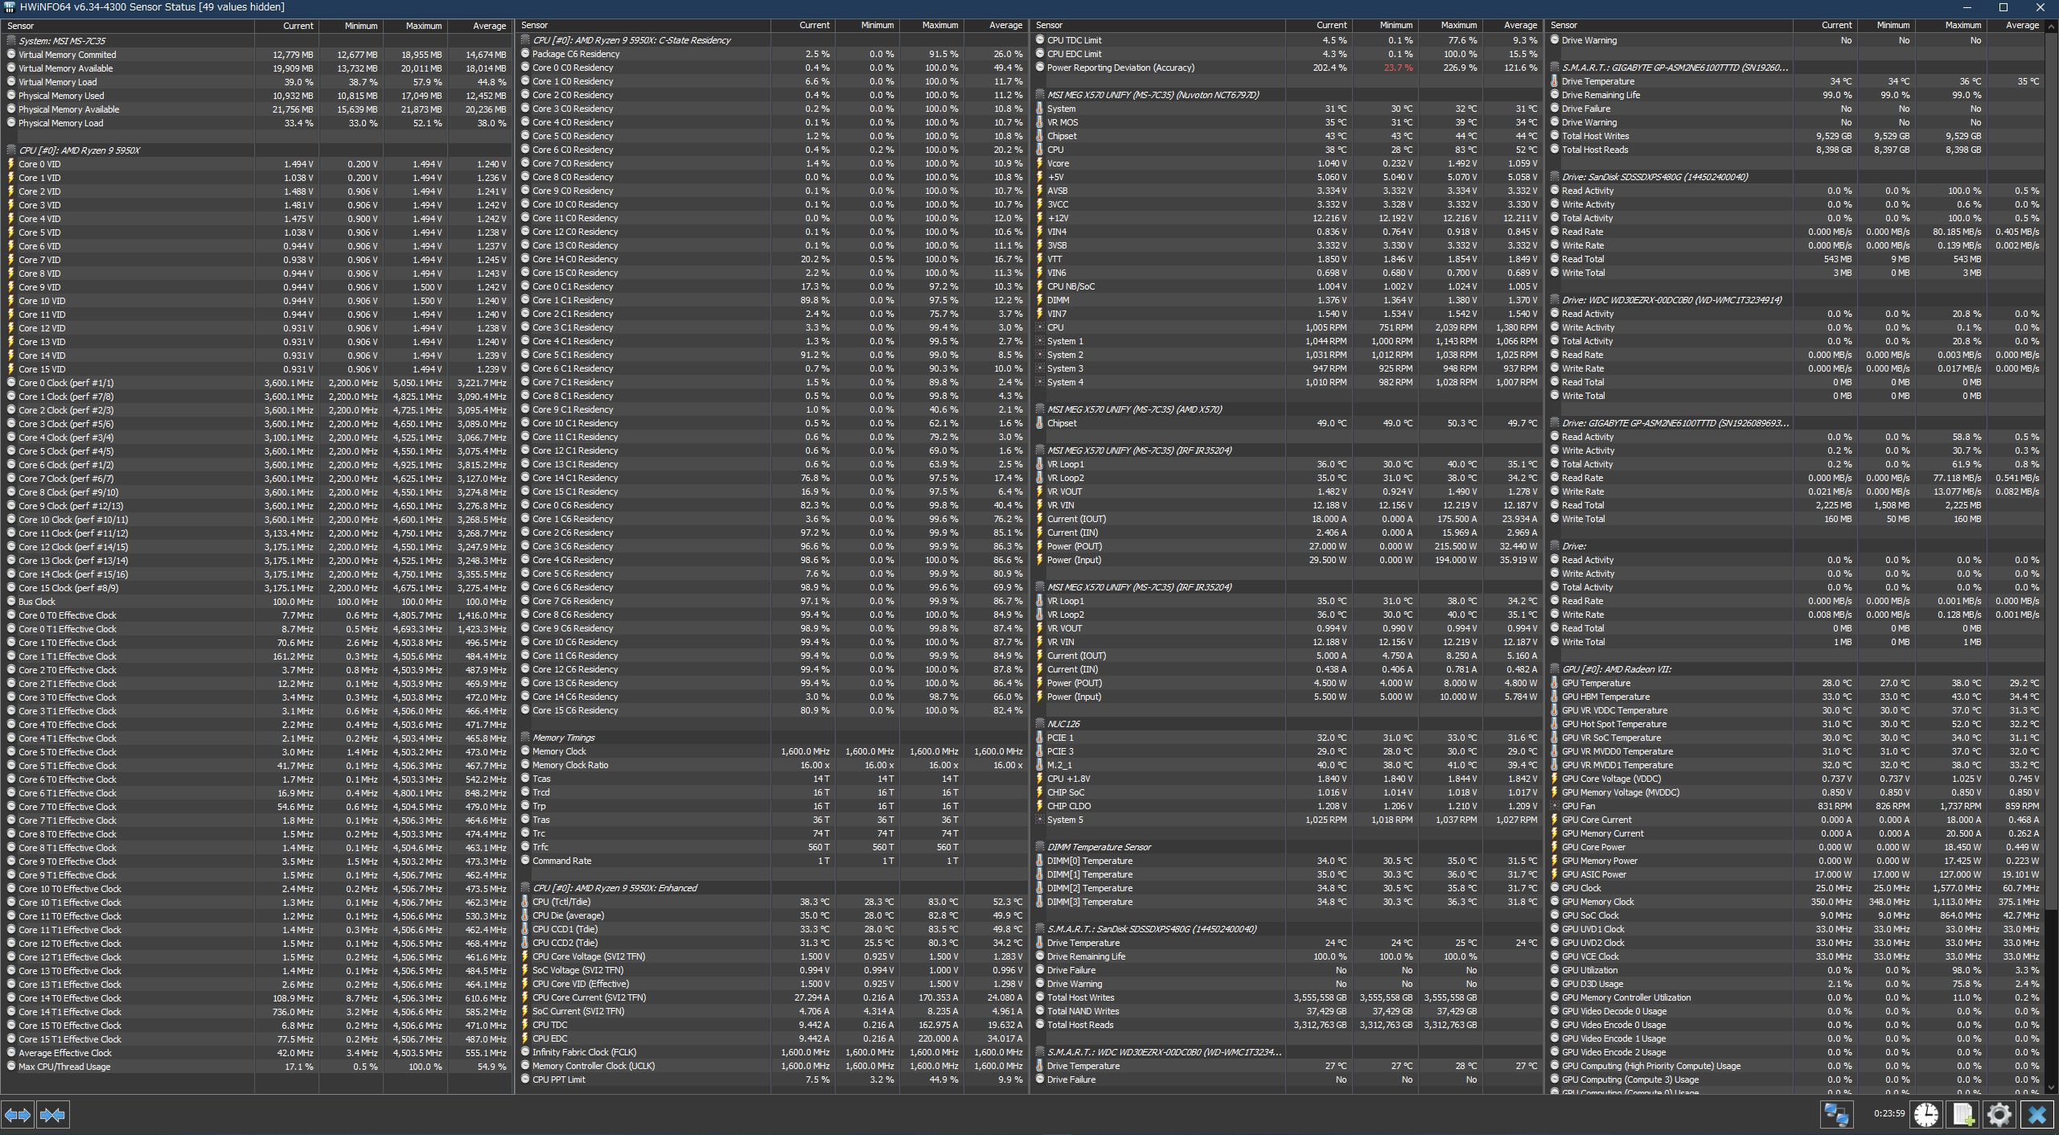Select the CPU (Tctl/Tdie) temperature row
This screenshot has height=1135, width=2059.
click(561, 902)
